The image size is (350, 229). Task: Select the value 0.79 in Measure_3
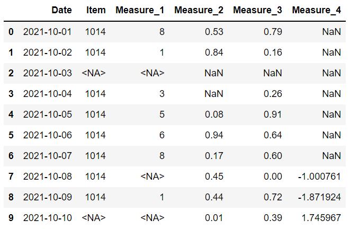point(273,32)
